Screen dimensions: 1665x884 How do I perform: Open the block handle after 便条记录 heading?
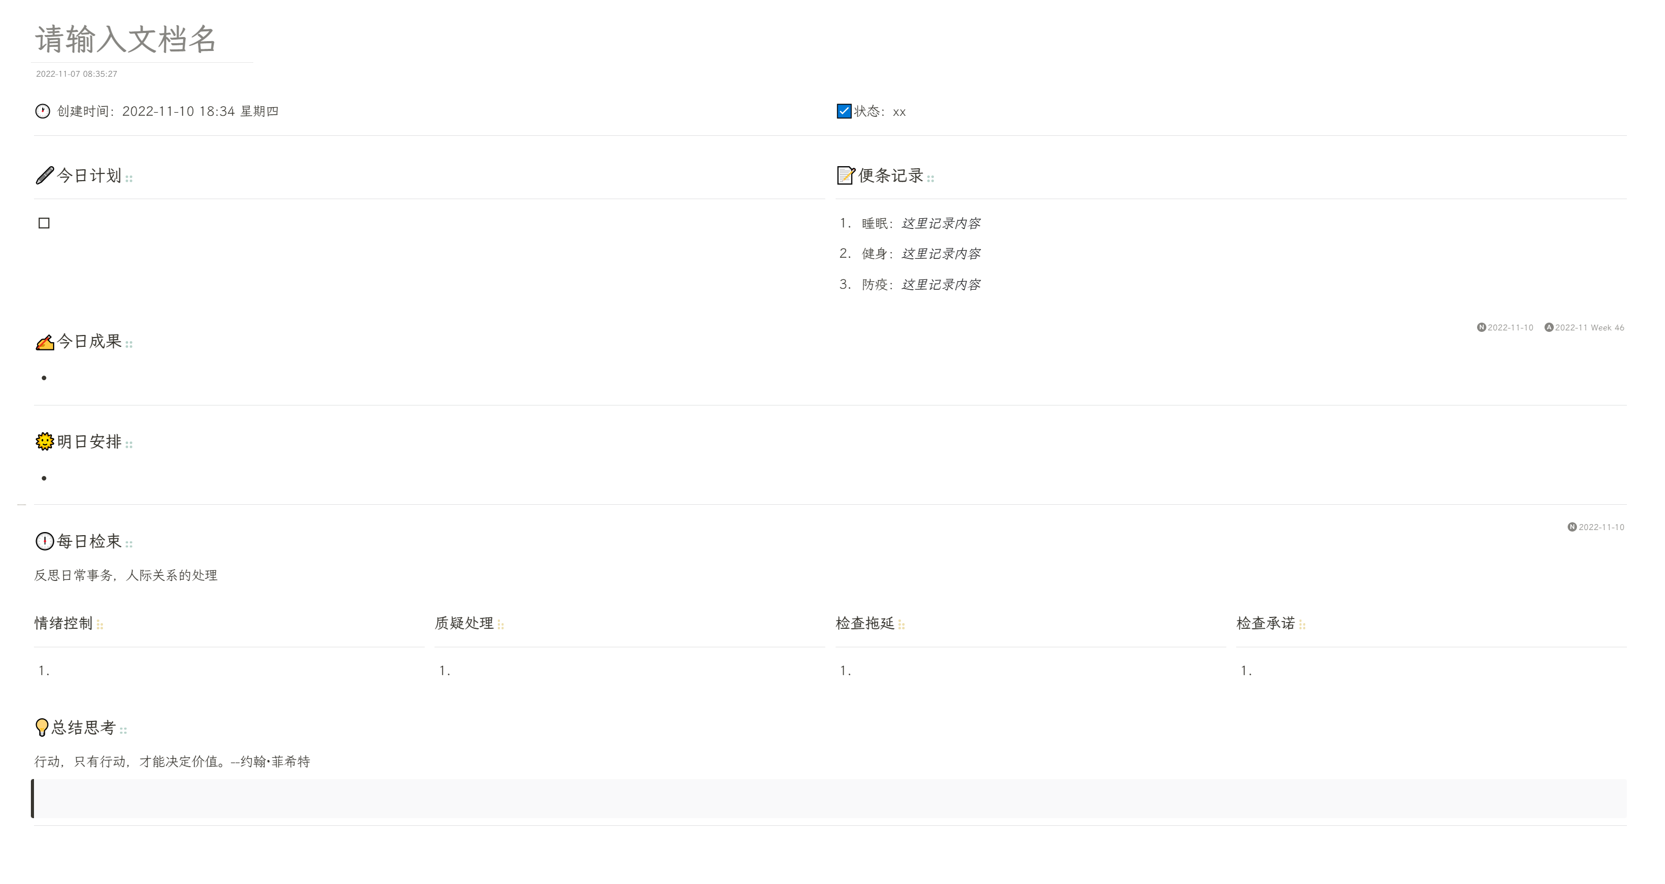pyautogui.click(x=931, y=179)
